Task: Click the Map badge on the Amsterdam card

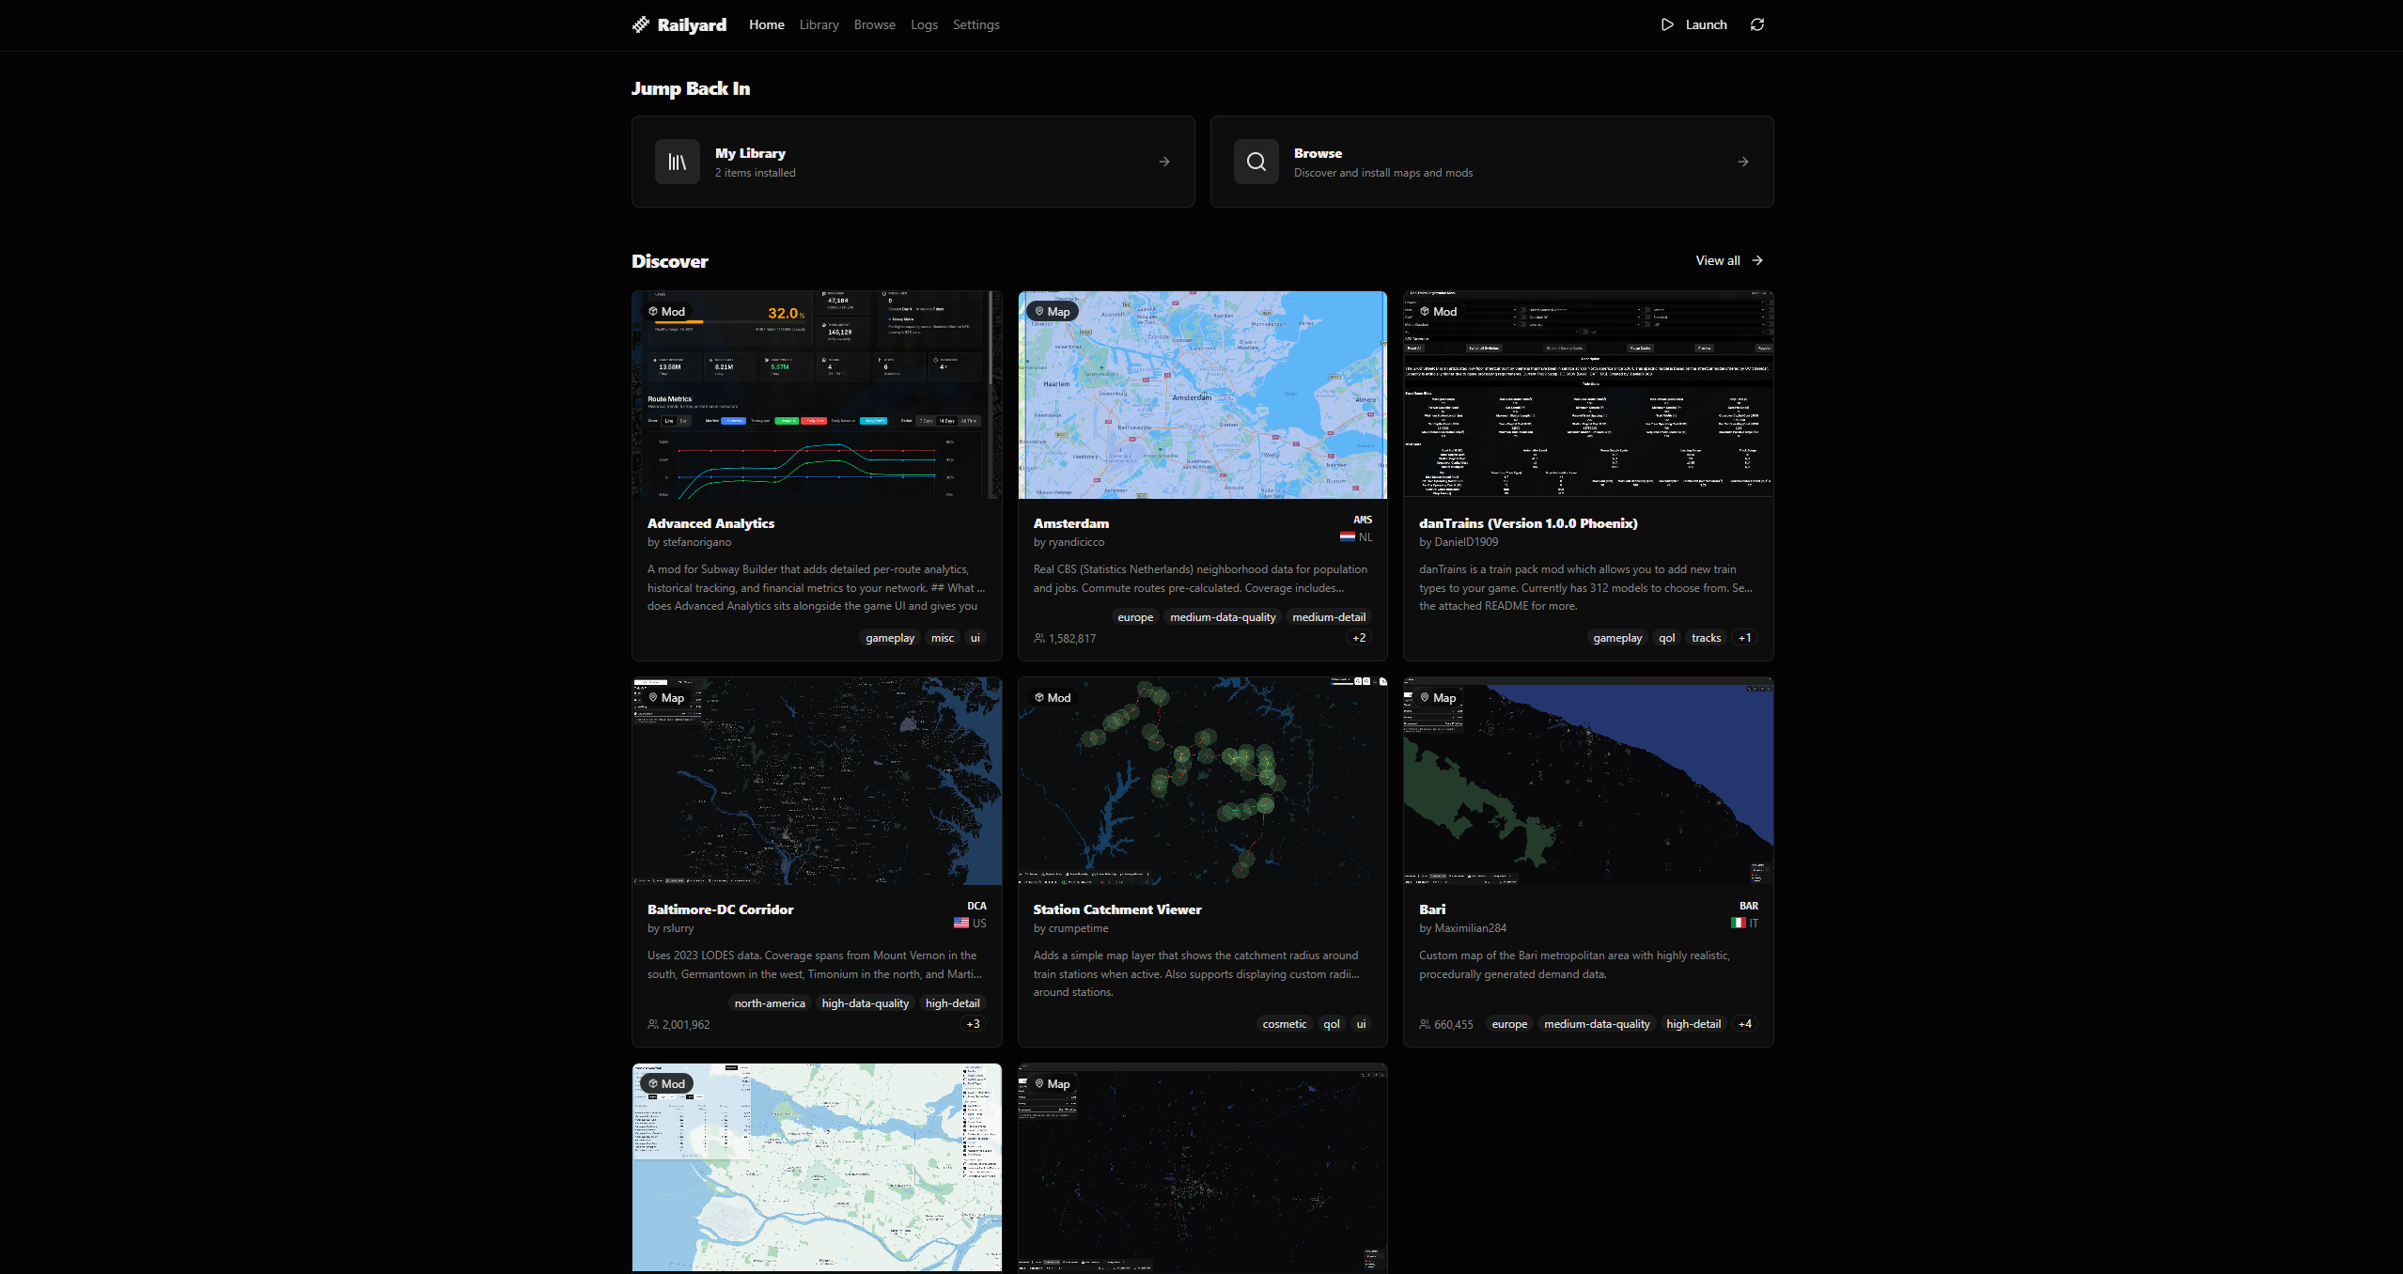Action: point(1053,311)
